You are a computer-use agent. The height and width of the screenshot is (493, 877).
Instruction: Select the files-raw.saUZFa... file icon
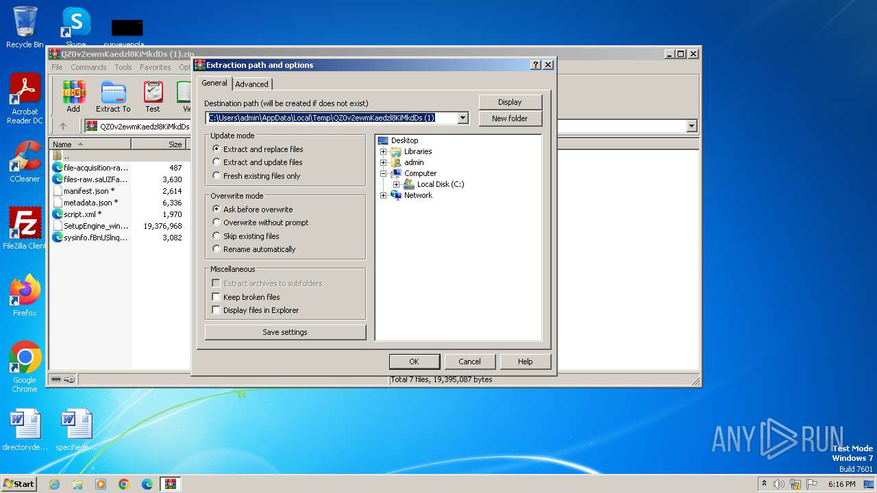click(58, 179)
